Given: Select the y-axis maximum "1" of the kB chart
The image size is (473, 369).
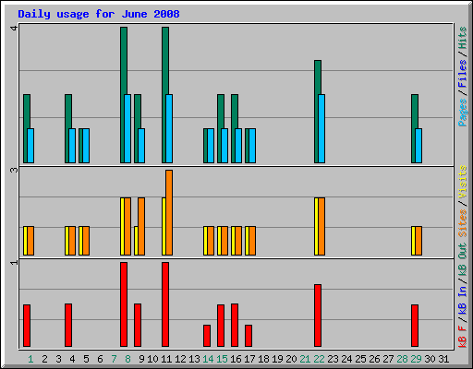Looking at the screenshot, I should pyautogui.click(x=14, y=262).
